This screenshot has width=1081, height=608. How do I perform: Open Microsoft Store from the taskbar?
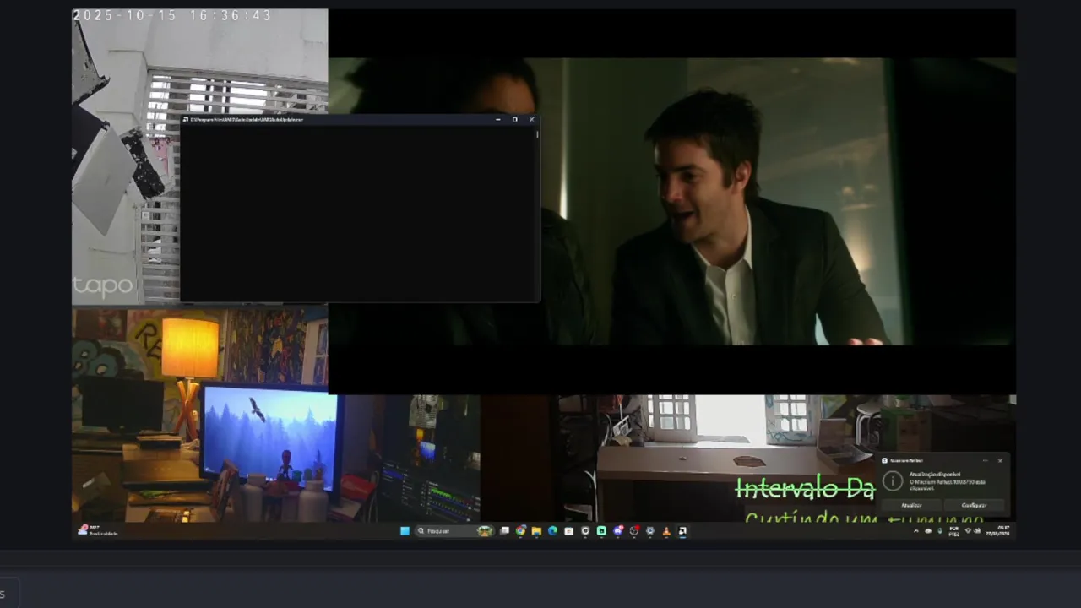pos(568,531)
